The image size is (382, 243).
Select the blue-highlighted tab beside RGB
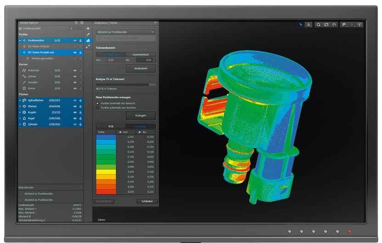coord(140,126)
